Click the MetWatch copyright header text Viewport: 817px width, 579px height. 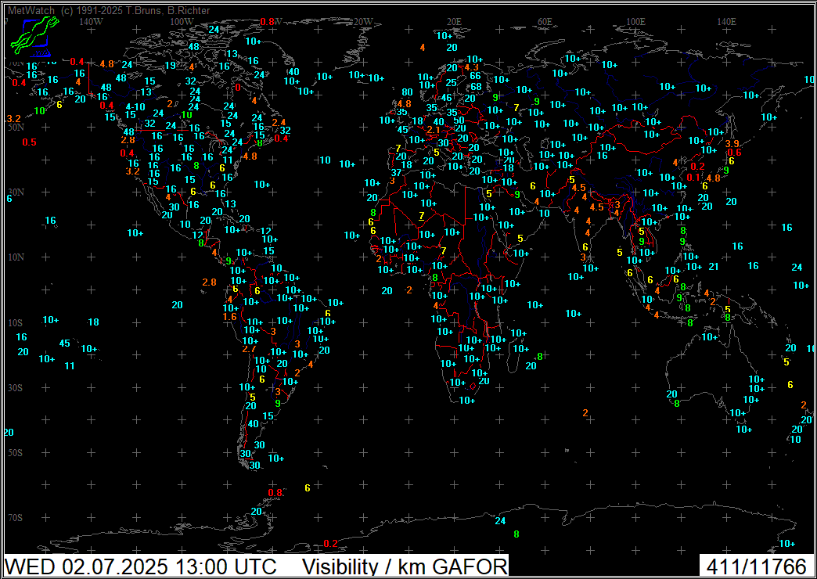(x=109, y=10)
